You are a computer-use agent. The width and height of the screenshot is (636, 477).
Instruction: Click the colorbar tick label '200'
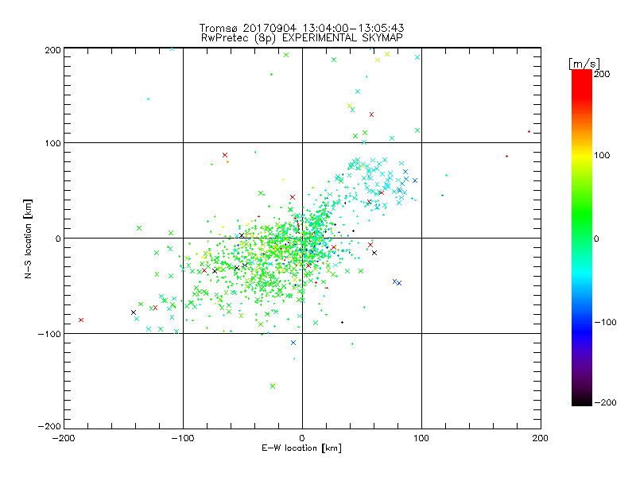pos(602,74)
